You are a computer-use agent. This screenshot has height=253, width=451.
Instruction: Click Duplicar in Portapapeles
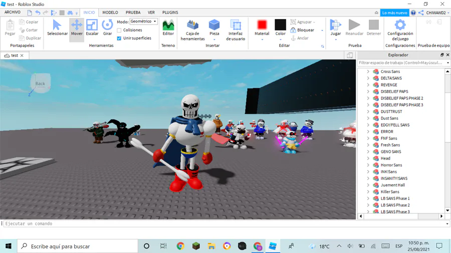(30, 38)
